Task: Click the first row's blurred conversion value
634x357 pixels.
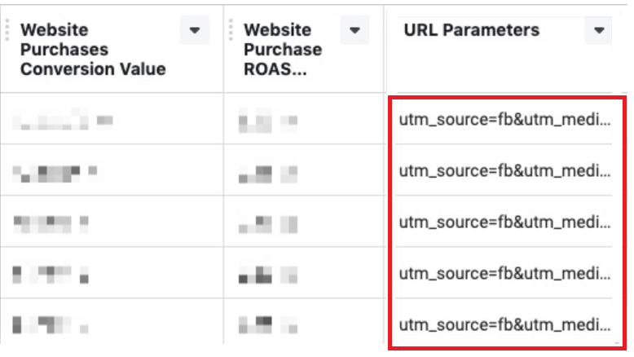Action: (63, 119)
